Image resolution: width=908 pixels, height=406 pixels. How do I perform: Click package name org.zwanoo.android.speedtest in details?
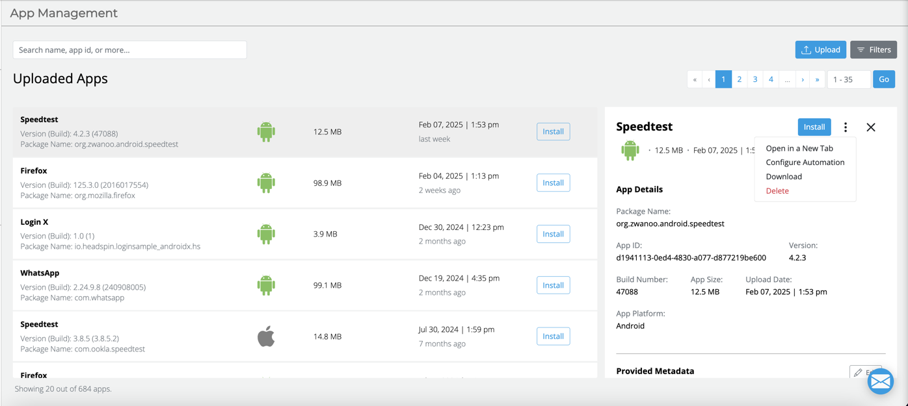(x=670, y=223)
